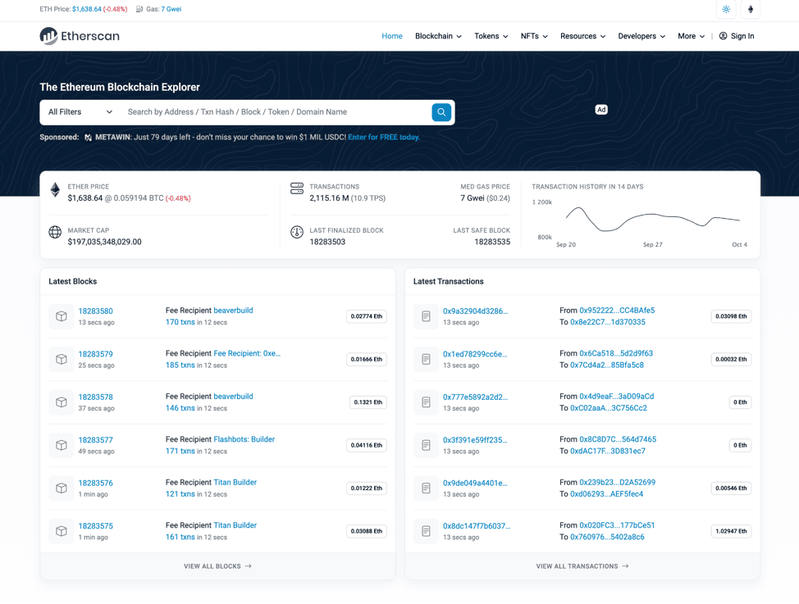The image size is (799, 604).
Task: Click the transaction history chart
Action: pyautogui.click(x=652, y=220)
